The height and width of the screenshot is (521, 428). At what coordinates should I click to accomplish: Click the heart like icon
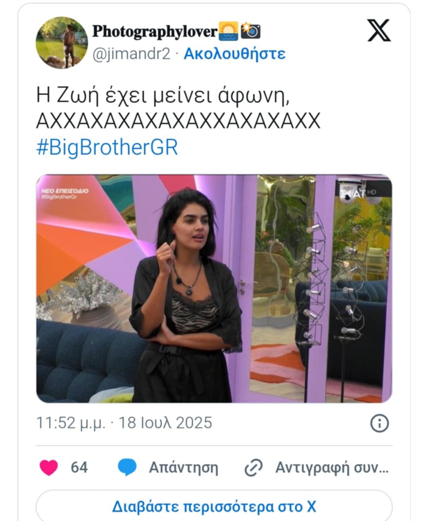click(x=49, y=467)
